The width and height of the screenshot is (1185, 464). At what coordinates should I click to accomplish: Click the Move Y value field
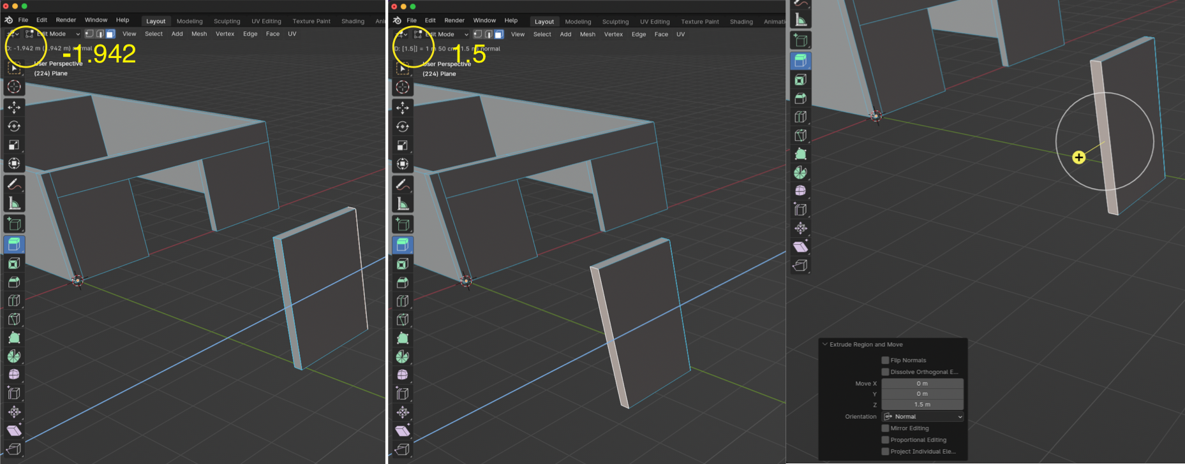point(923,394)
